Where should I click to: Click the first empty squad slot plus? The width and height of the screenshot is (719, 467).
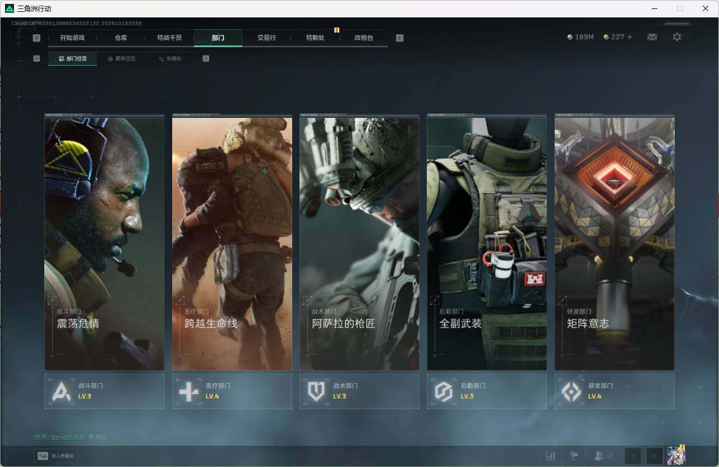[x=633, y=456]
